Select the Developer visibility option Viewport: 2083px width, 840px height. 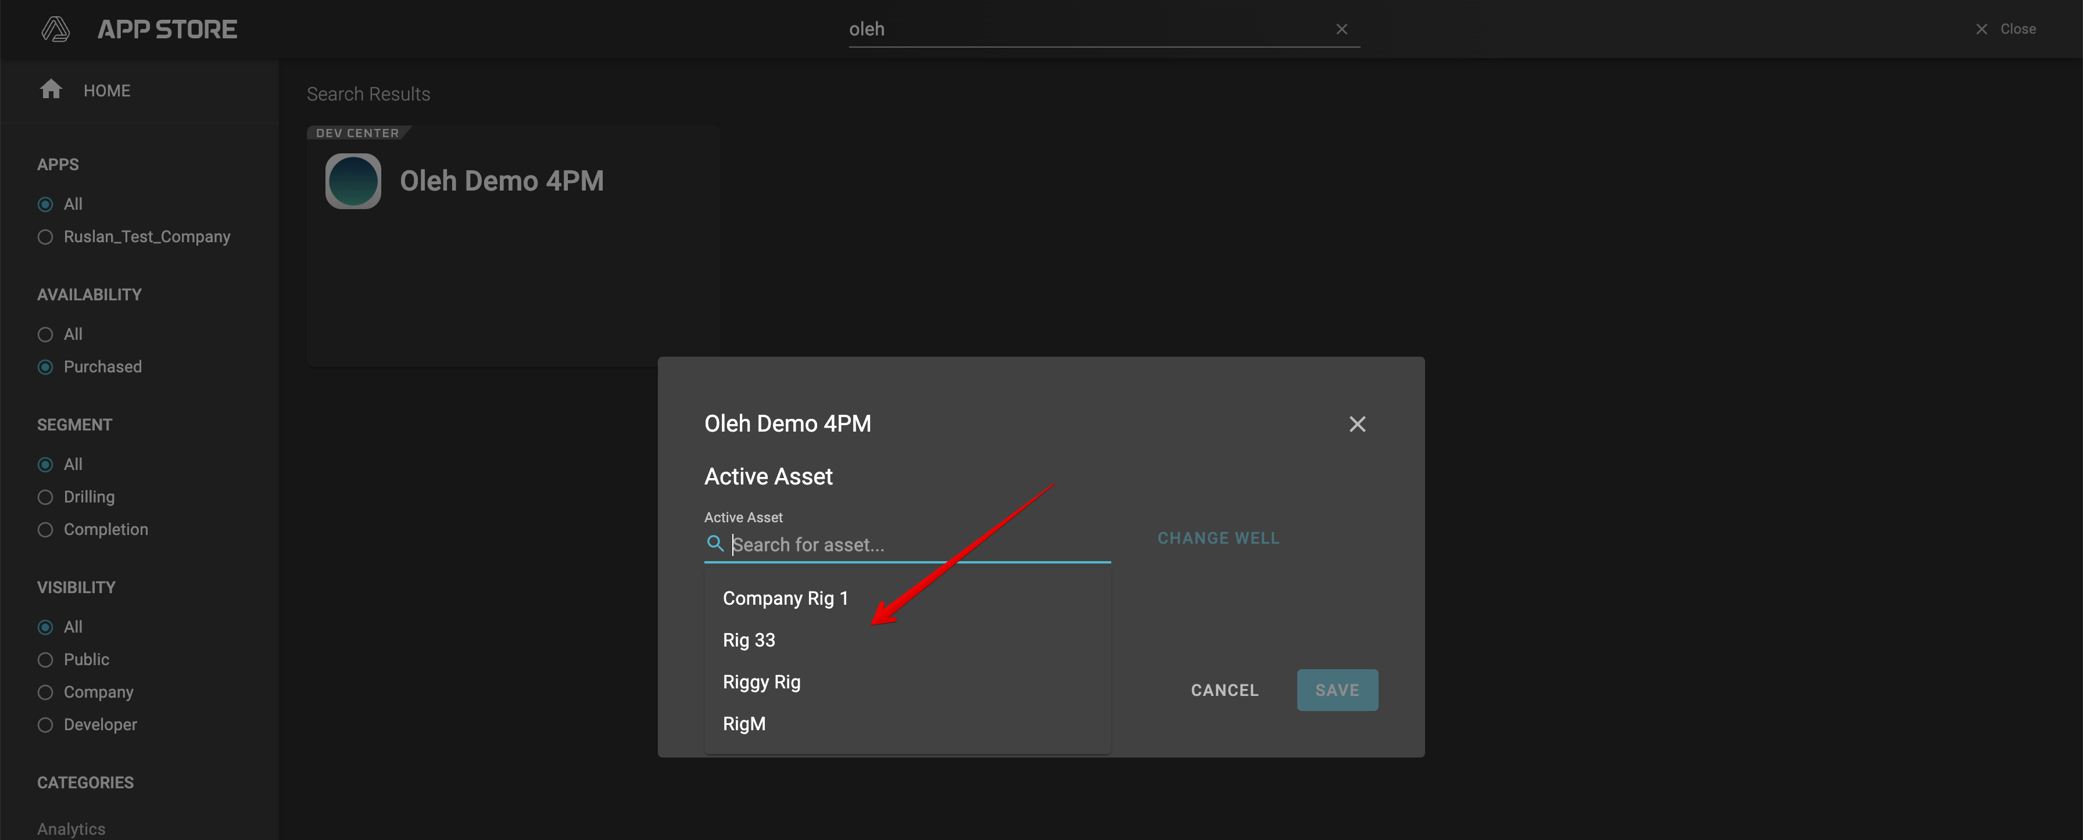click(x=45, y=724)
